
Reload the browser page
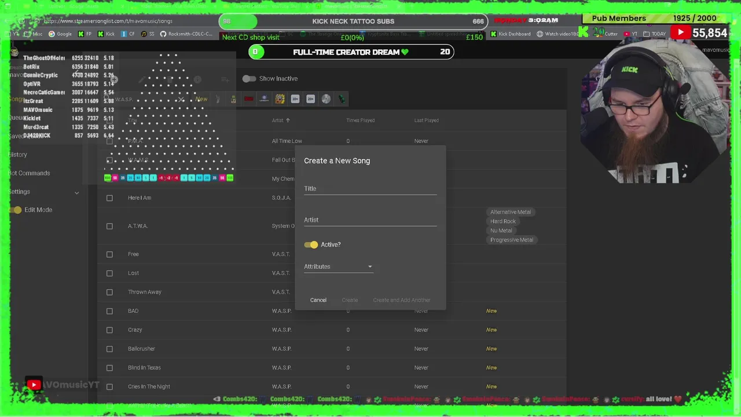(21, 21)
